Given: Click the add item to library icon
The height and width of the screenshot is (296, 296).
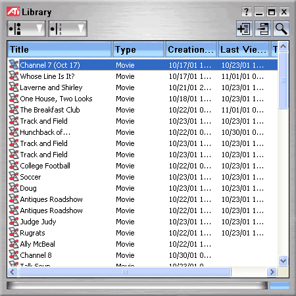Looking at the screenshot, I should point(244,29).
